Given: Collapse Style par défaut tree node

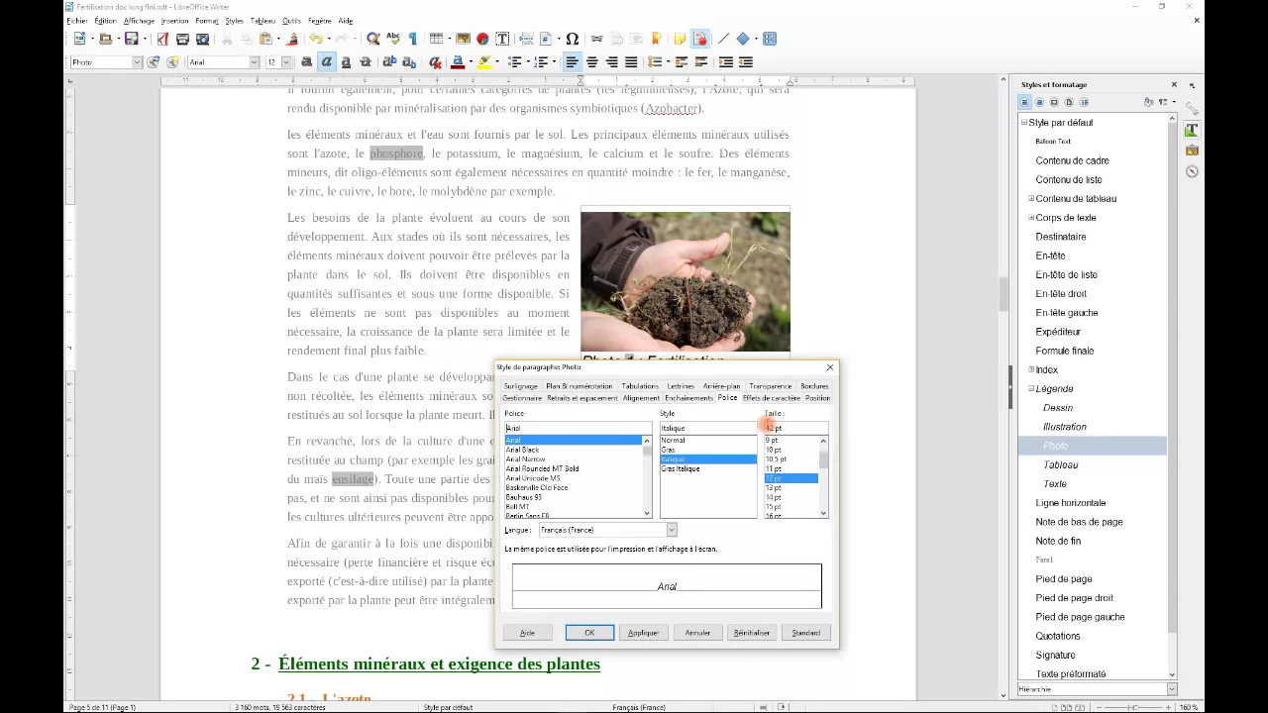Looking at the screenshot, I should tap(1024, 123).
